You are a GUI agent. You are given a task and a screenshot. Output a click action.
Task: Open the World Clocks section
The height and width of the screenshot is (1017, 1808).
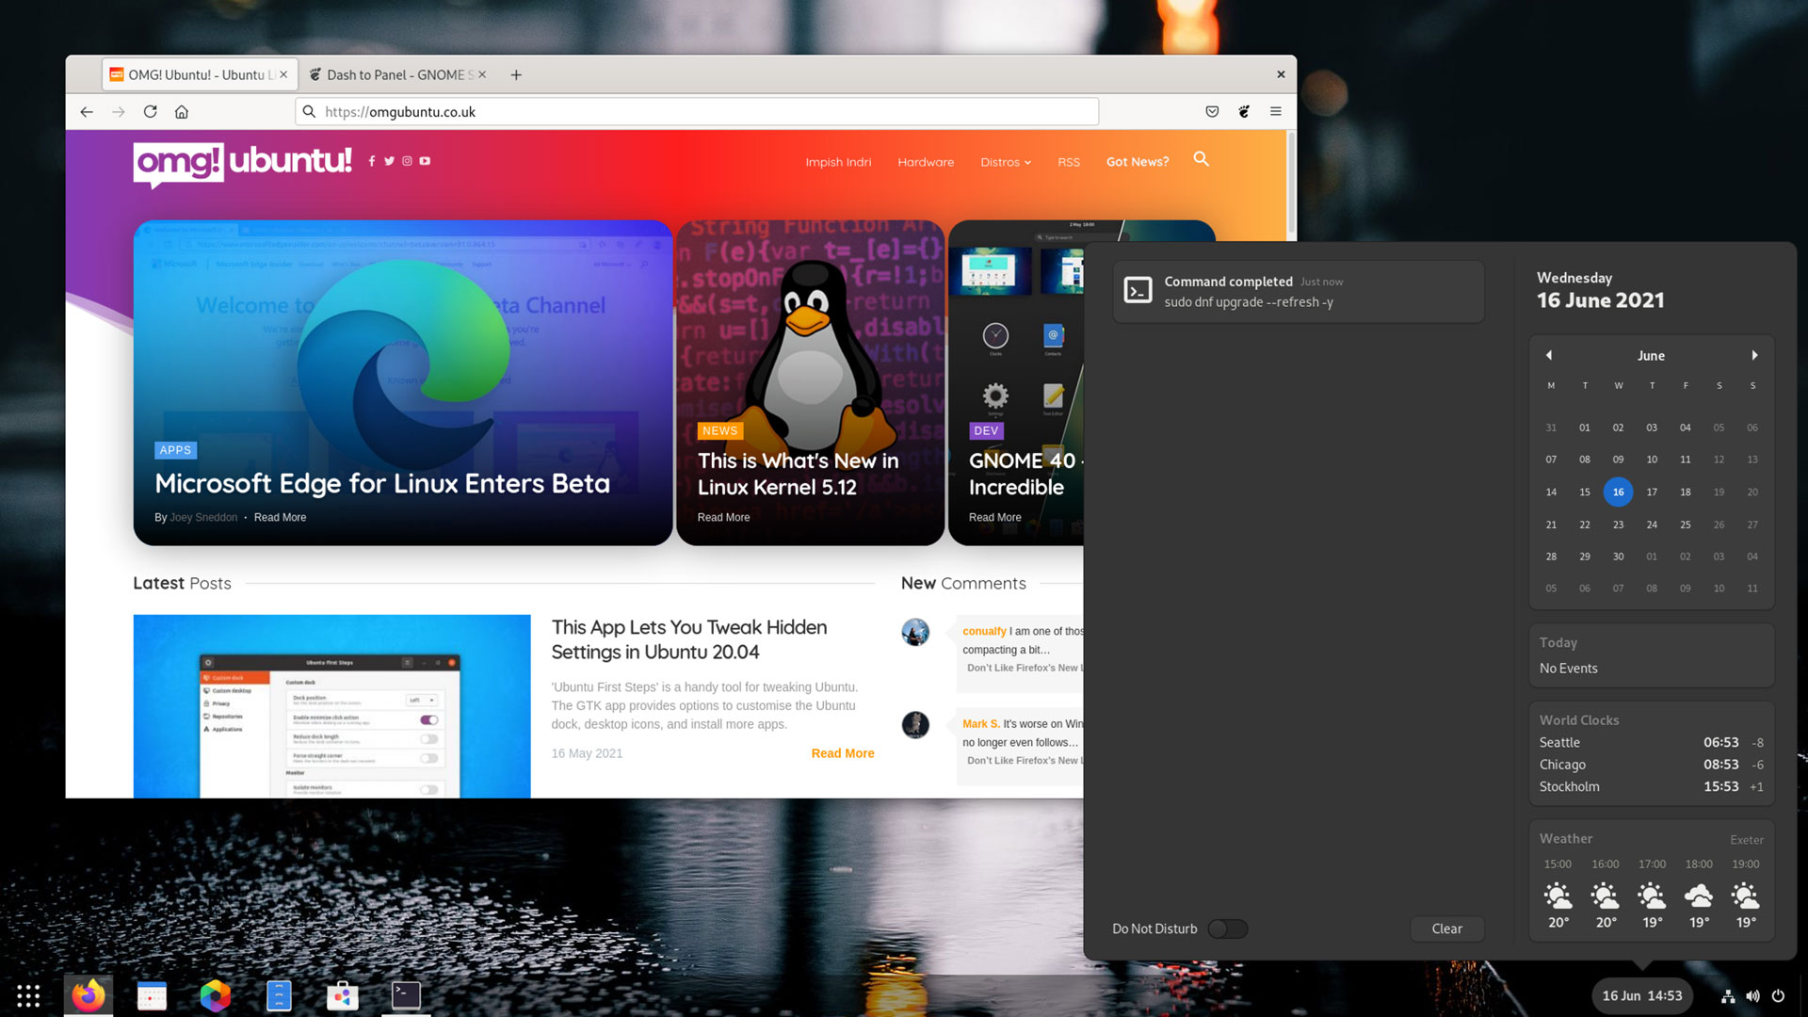[1652, 753]
